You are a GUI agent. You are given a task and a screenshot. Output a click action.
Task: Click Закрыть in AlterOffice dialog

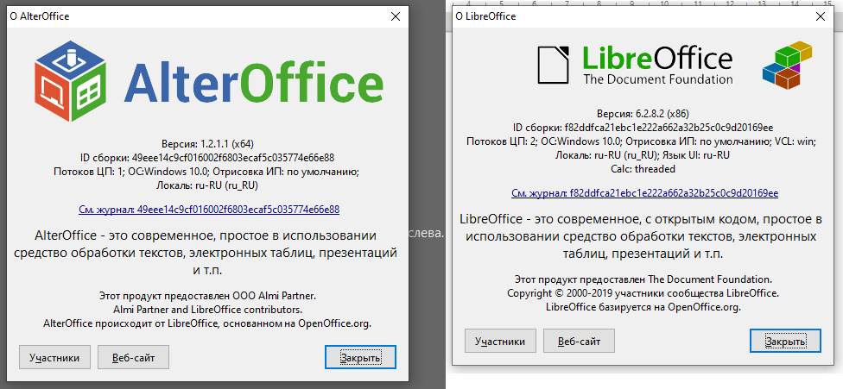[361, 357]
